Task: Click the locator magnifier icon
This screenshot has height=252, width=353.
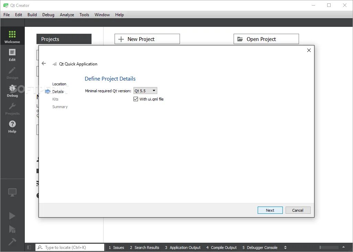Action: pos(40,247)
